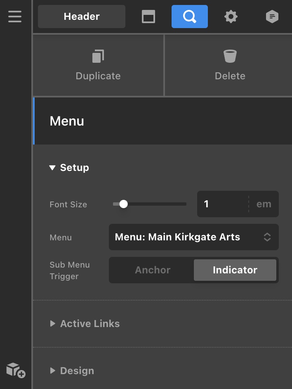Click the Duplicate stacked squares icon
The width and height of the screenshot is (292, 389).
tap(98, 56)
